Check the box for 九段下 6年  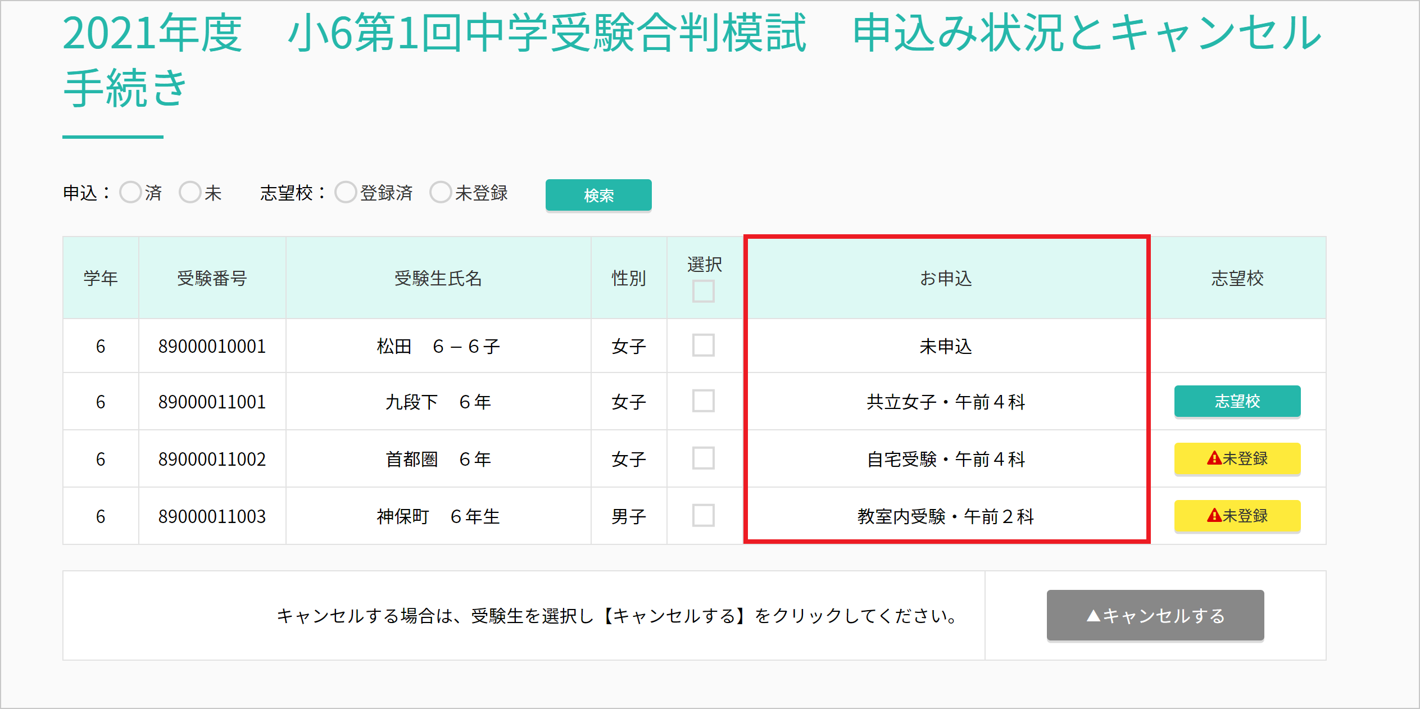click(x=703, y=401)
